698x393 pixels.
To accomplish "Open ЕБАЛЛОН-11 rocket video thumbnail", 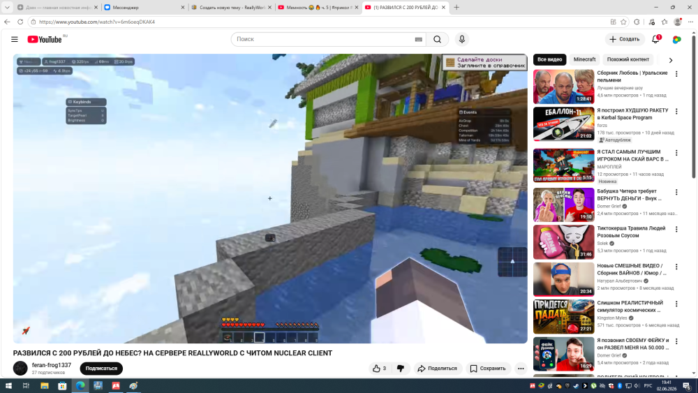I will 563,124.
